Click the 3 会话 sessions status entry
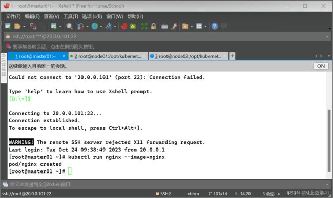The width and height of the screenshot is (333, 198). click(268, 194)
